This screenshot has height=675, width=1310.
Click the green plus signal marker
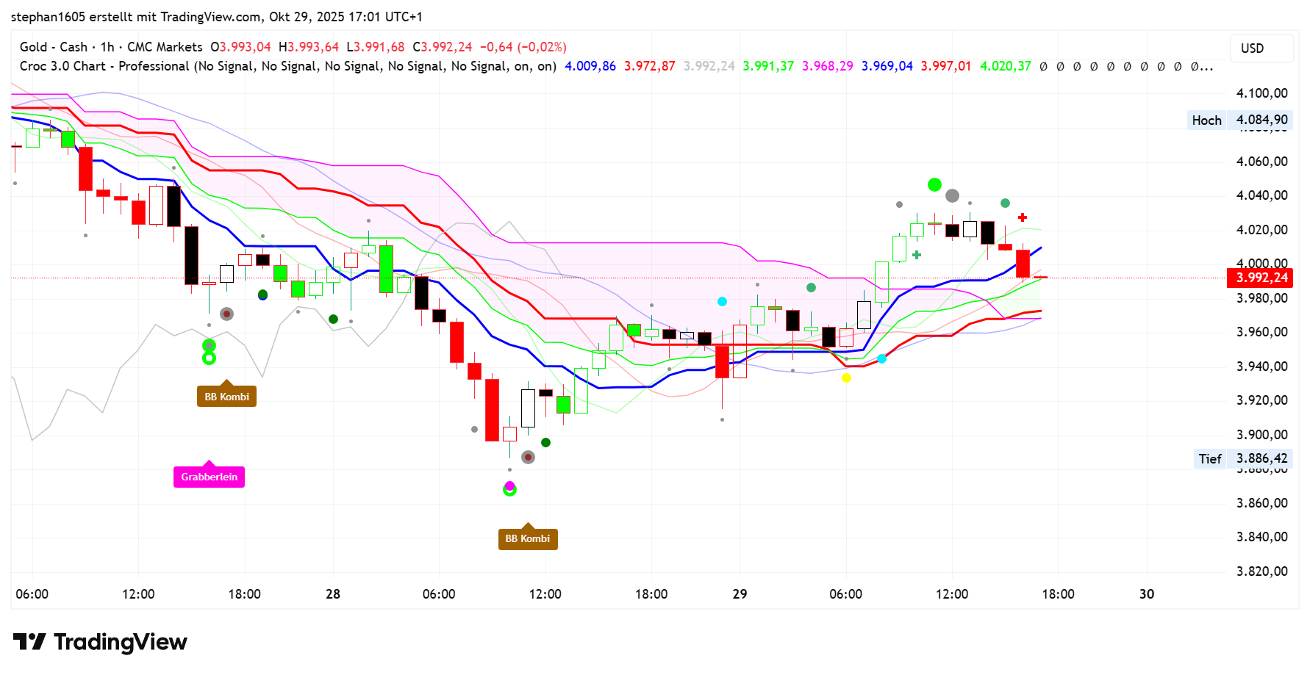tap(917, 255)
